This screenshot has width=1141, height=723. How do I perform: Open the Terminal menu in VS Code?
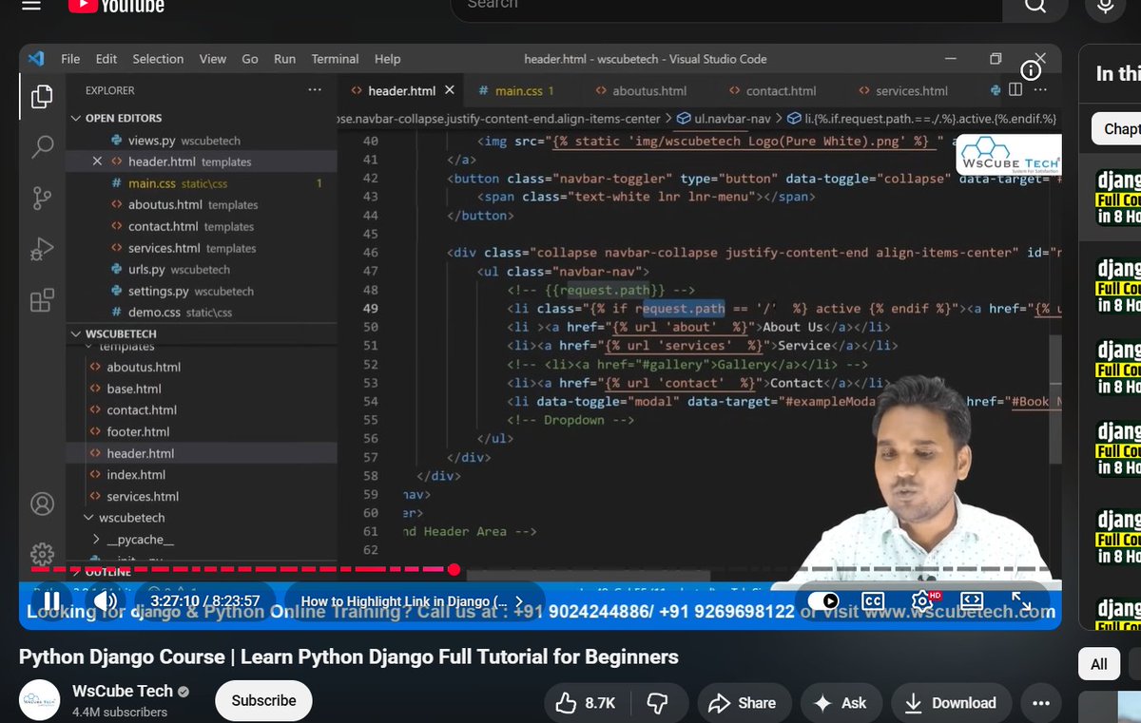(335, 59)
